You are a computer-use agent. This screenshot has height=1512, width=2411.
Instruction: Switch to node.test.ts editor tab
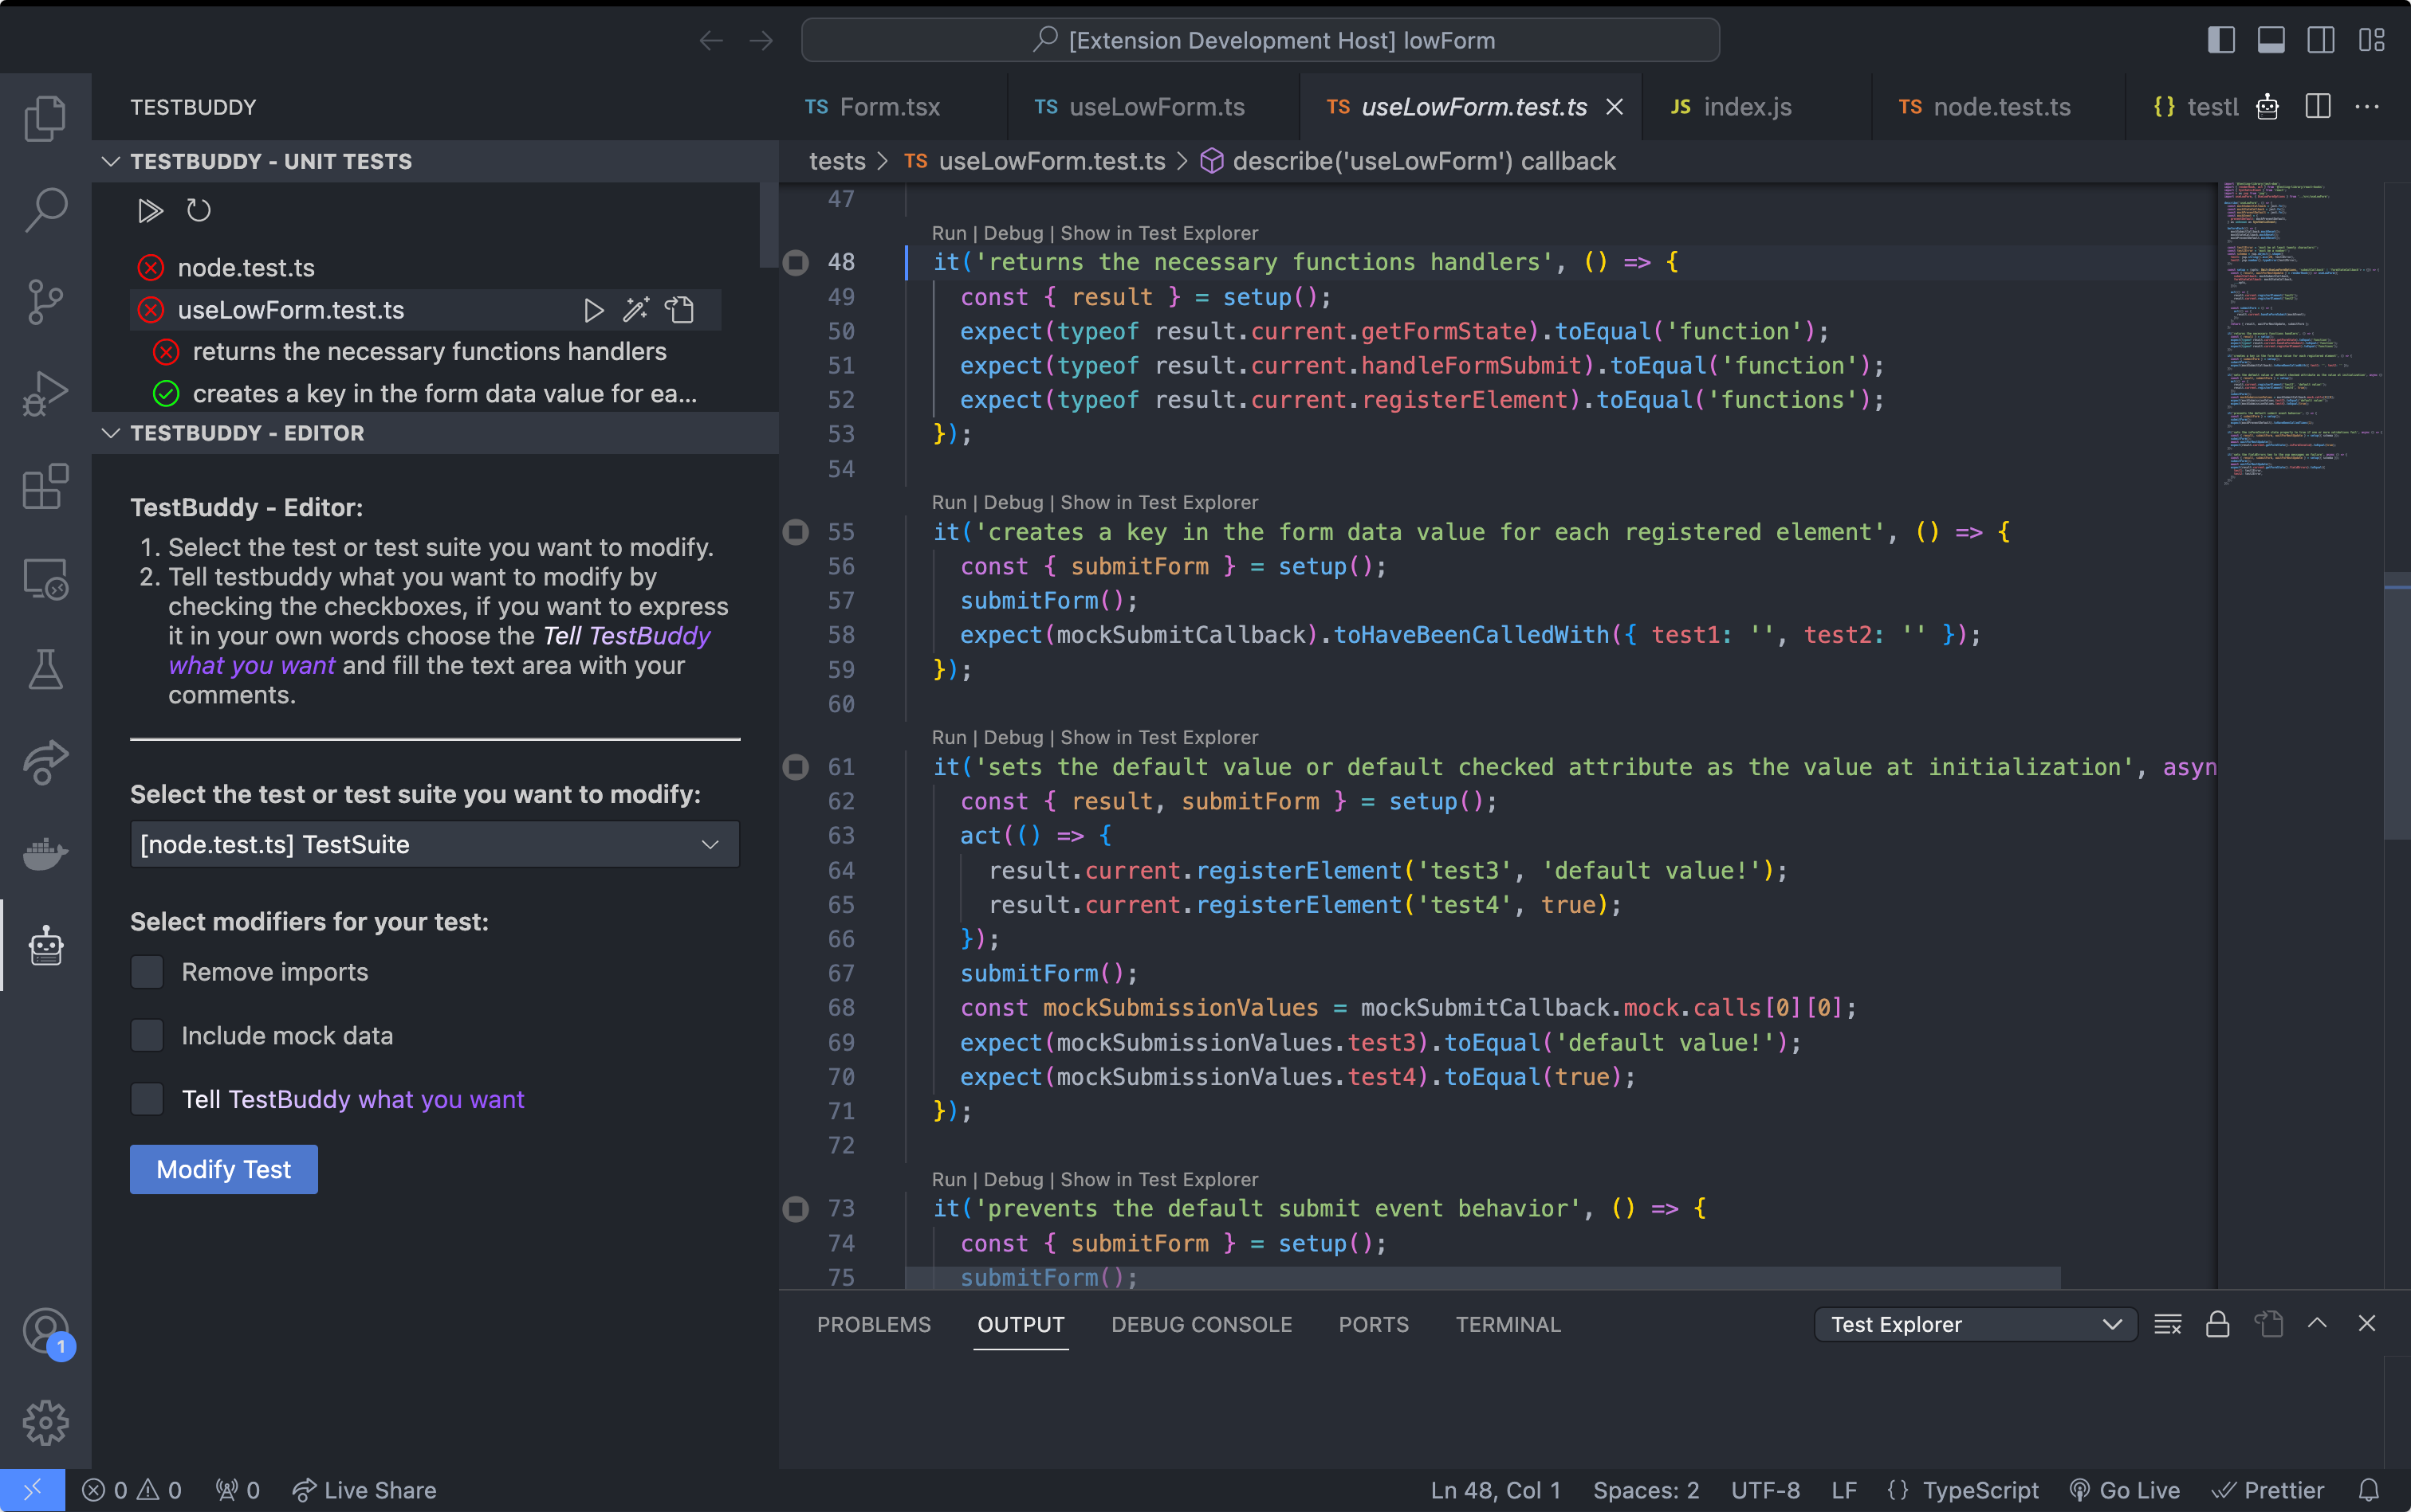pyautogui.click(x=1986, y=107)
